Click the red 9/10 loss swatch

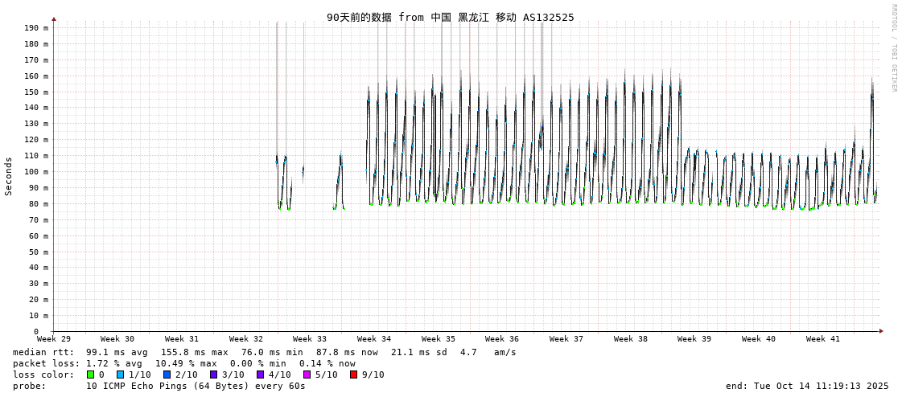[353, 374]
